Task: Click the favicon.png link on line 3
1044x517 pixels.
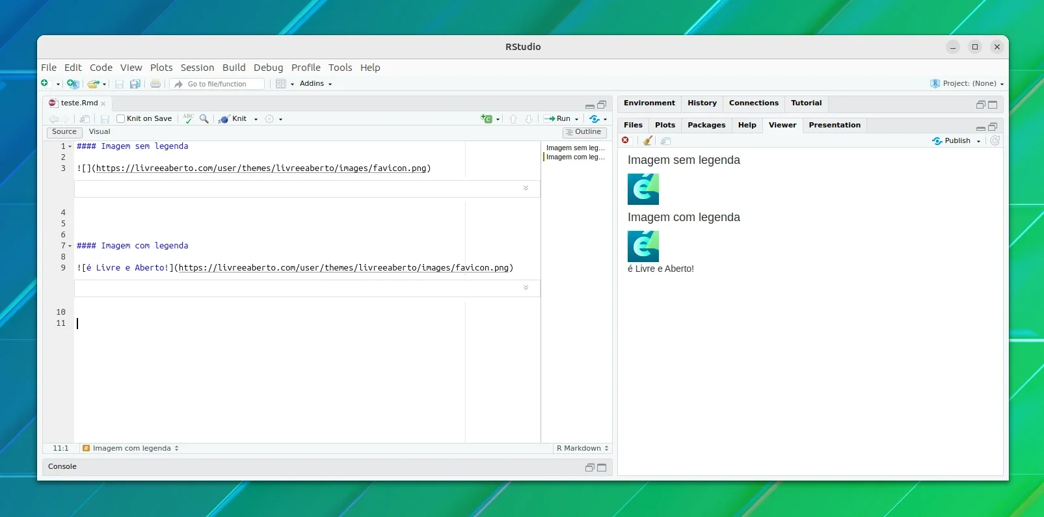Action: 261,168
